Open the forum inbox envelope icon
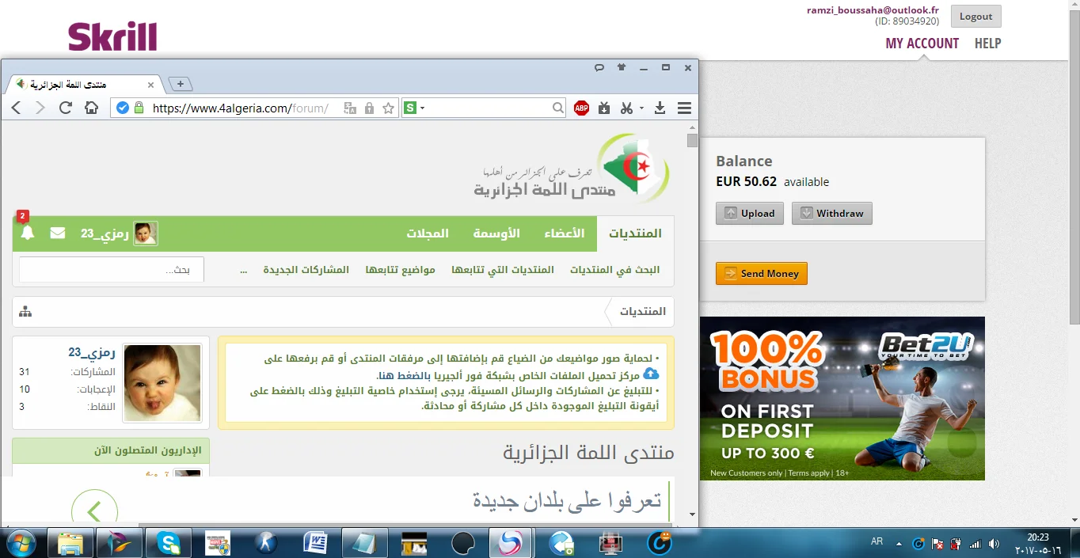 (58, 233)
